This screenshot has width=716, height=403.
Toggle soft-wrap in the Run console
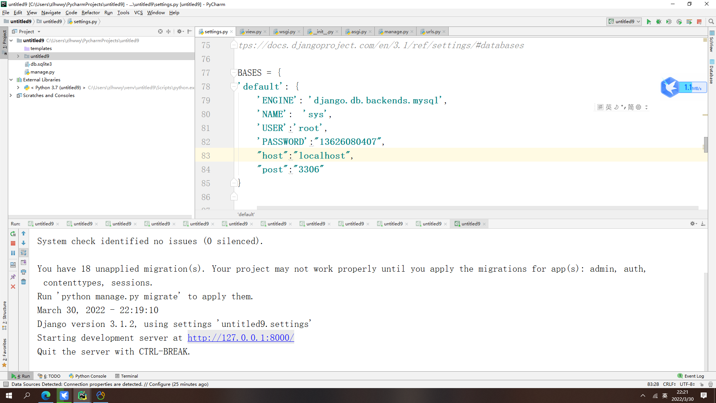click(23, 253)
